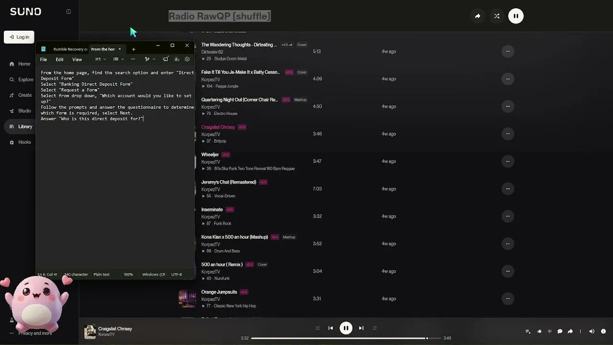Skip to next track
The width and height of the screenshot is (613, 345).
361,328
